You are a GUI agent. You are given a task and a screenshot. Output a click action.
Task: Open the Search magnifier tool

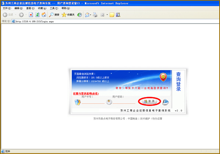click(54, 15)
